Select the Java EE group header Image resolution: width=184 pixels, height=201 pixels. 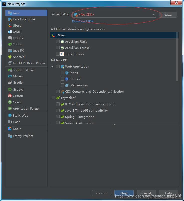click(x=113, y=60)
